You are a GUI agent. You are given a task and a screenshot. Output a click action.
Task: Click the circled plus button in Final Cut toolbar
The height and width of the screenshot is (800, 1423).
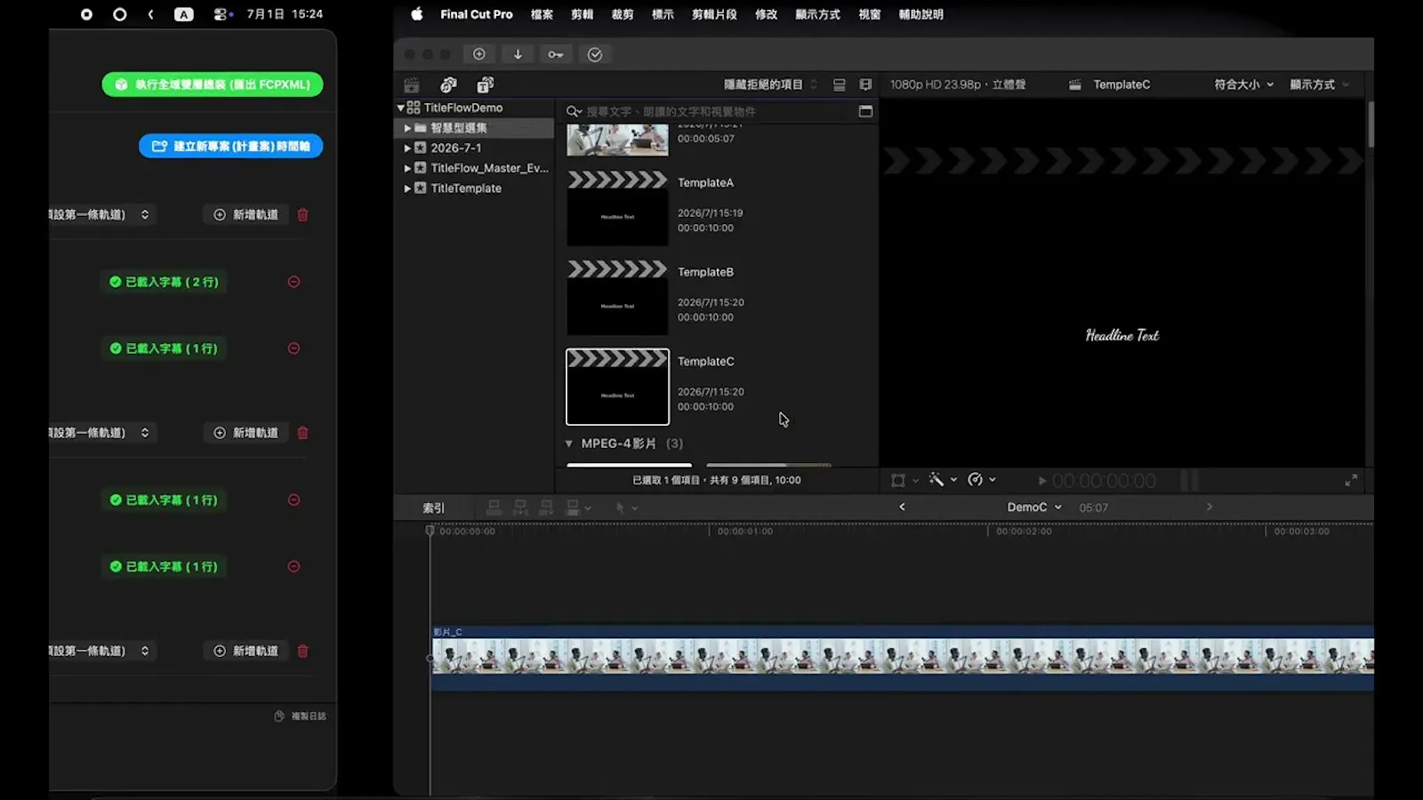click(479, 54)
